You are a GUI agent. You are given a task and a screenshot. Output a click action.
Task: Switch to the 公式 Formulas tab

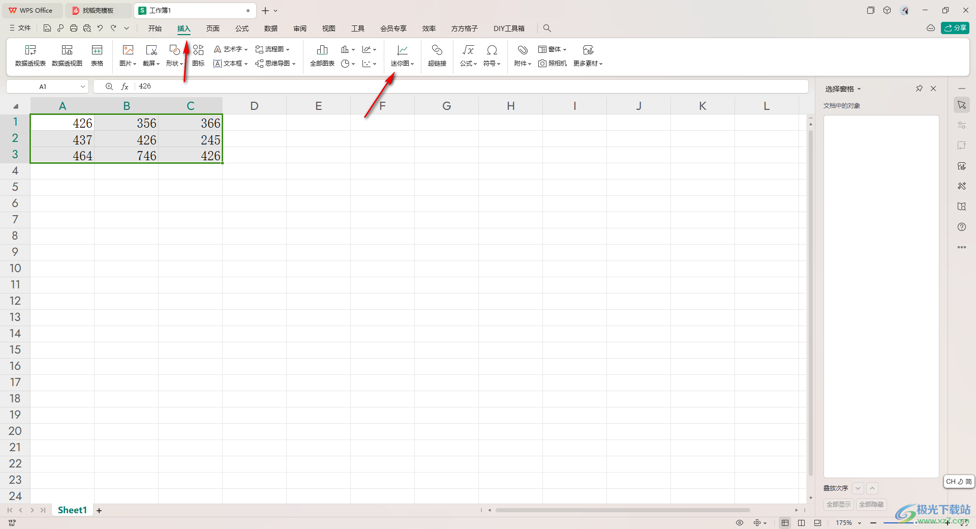tap(242, 28)
